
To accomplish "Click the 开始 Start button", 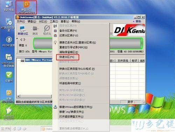I will tap(6, 128).
